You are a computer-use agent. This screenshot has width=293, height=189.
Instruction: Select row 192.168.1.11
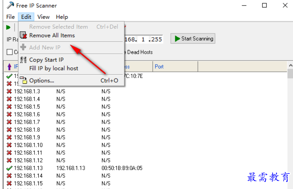(x=146, y=153)
